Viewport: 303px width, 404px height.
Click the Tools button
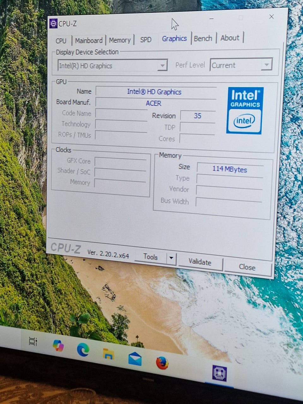pos(151,257)
